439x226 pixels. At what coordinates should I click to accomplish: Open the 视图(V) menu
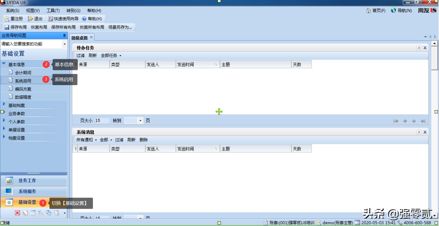click(x=33, y=11)
